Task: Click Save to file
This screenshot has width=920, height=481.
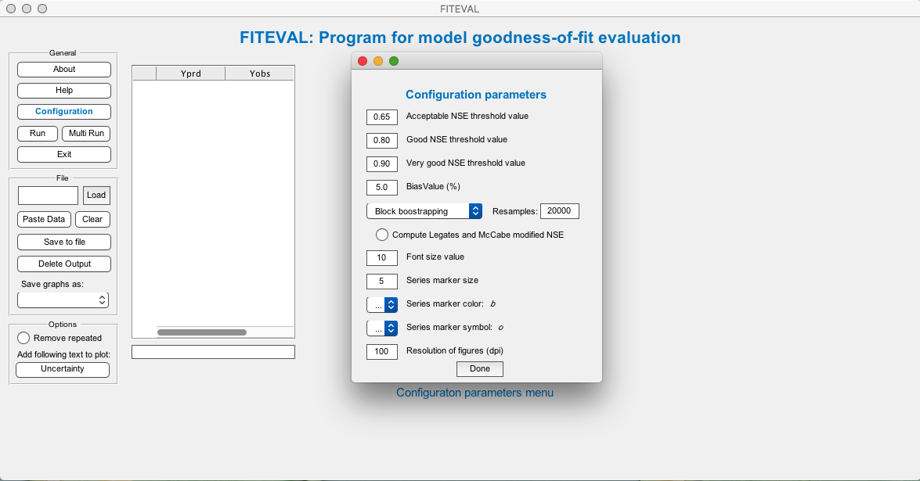Action: (64, 242)
